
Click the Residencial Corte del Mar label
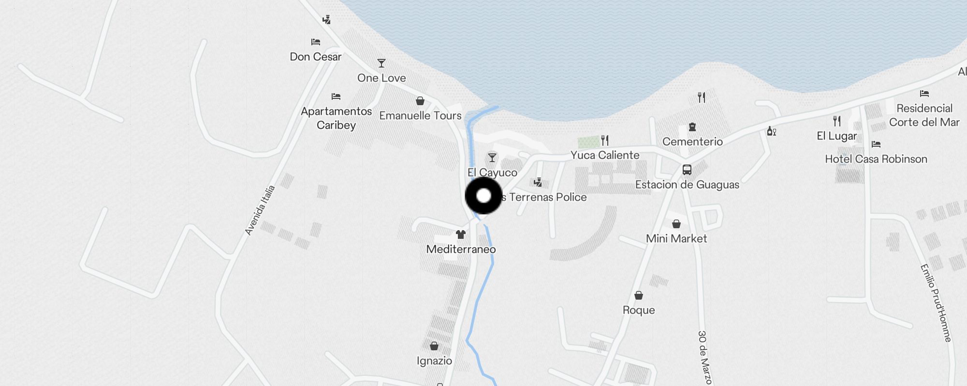[x=924, y=115]
